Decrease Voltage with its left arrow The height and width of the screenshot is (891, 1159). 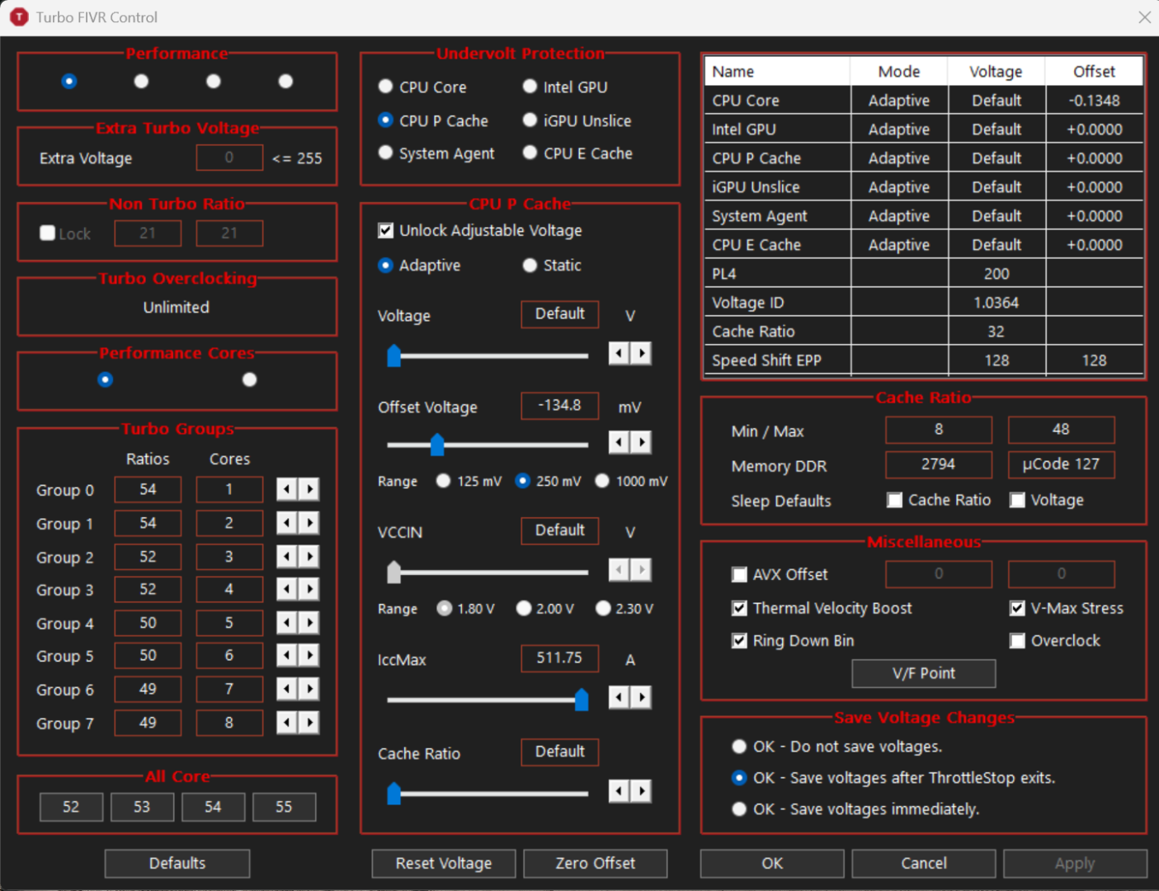click(619, 354)
